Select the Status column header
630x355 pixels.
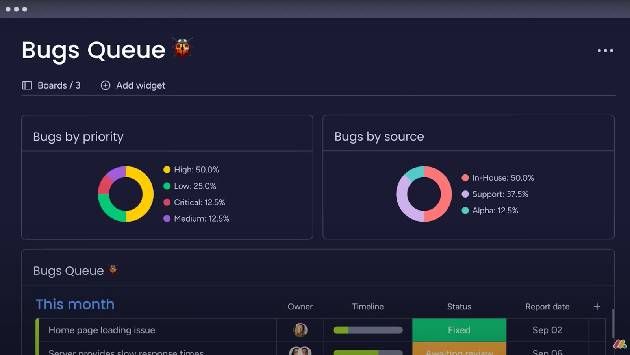(459, 306)
